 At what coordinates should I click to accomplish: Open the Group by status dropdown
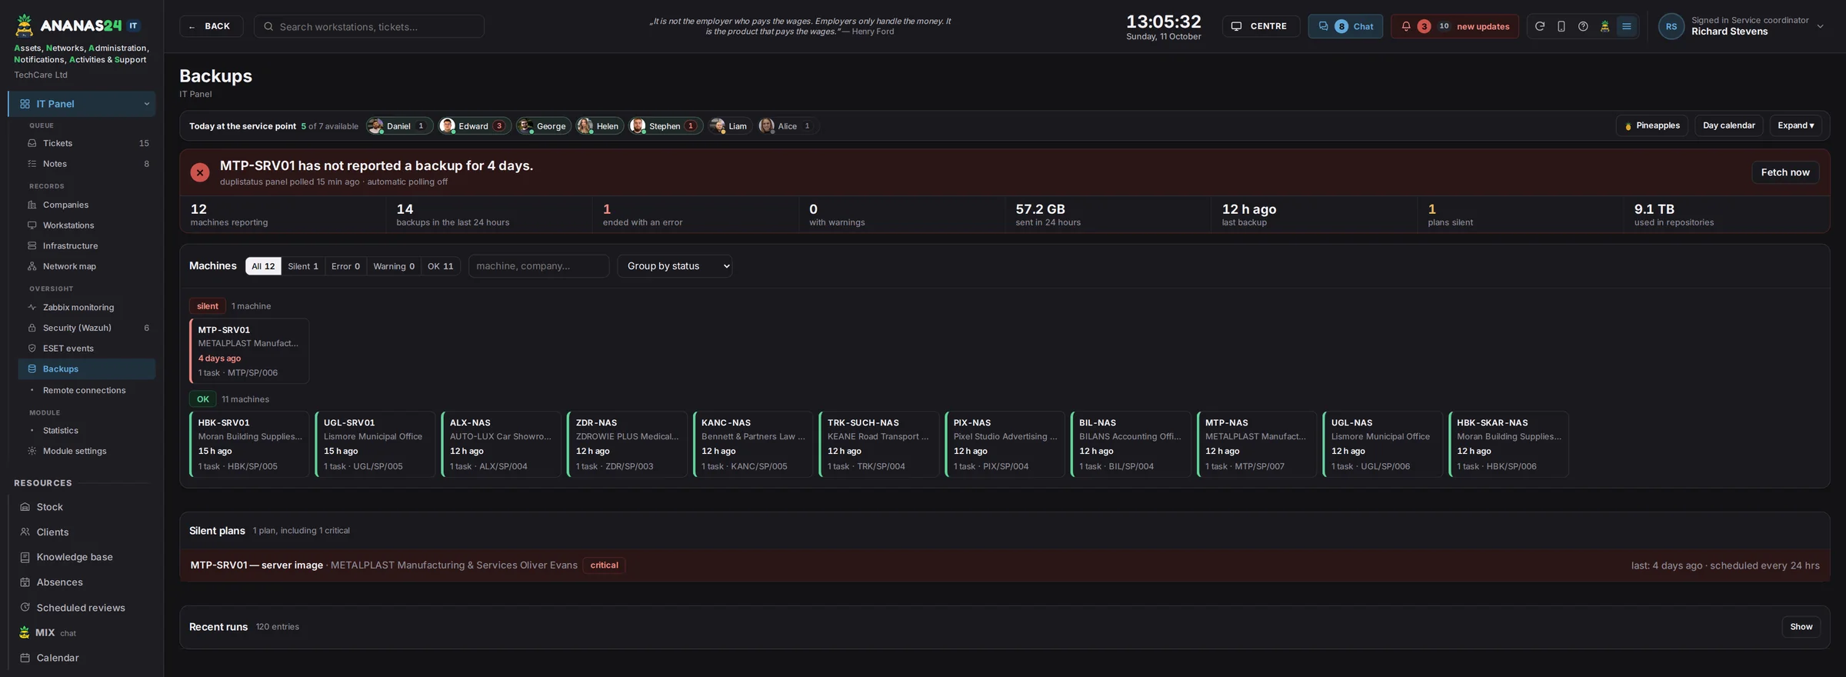pos(675,266)
